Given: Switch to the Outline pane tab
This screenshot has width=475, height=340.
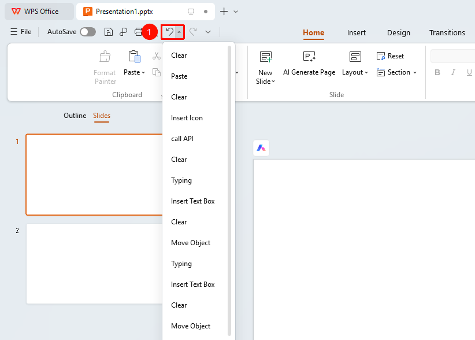Looking at the screenshot, I should (x=75, y=116).
